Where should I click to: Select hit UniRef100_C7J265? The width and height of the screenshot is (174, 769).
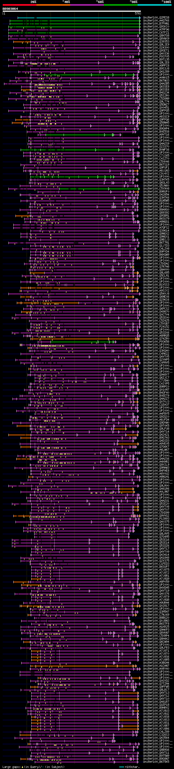tap(156, 155)
